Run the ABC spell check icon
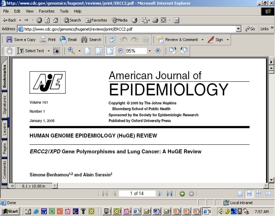275x216 pixels. pos(113,40)
